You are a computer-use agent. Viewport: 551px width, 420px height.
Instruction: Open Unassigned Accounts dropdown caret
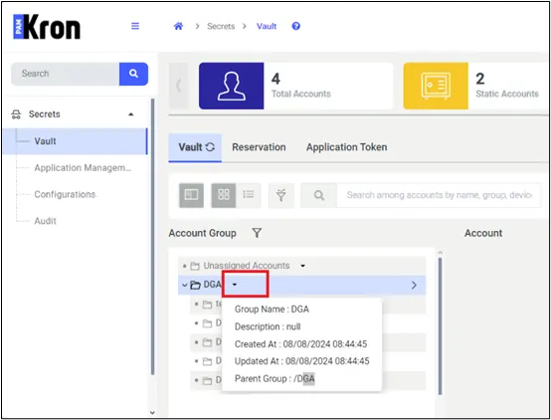point(303,266)
